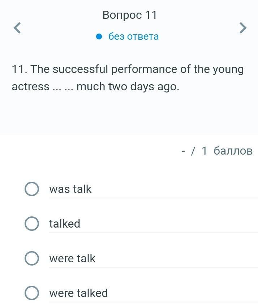258x306 pixels.
Task: Mark the "were talk" radio button
Action: click(32, 258)
